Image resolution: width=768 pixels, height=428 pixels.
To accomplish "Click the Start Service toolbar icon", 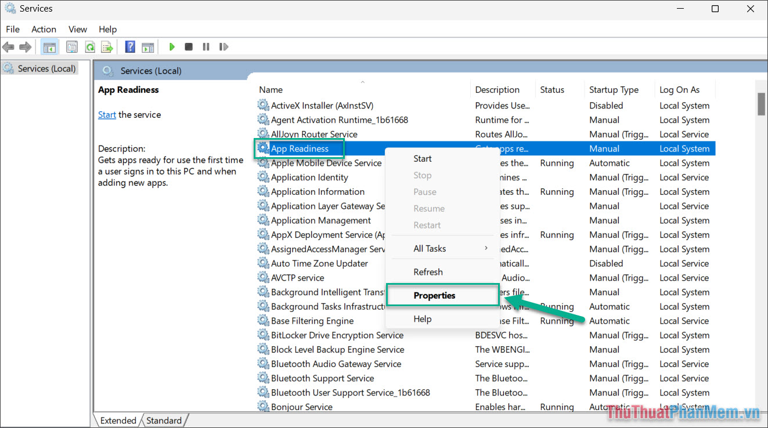I will 171,46.
